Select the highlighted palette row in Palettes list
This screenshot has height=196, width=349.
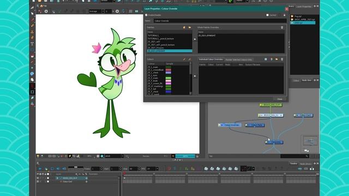170,51
